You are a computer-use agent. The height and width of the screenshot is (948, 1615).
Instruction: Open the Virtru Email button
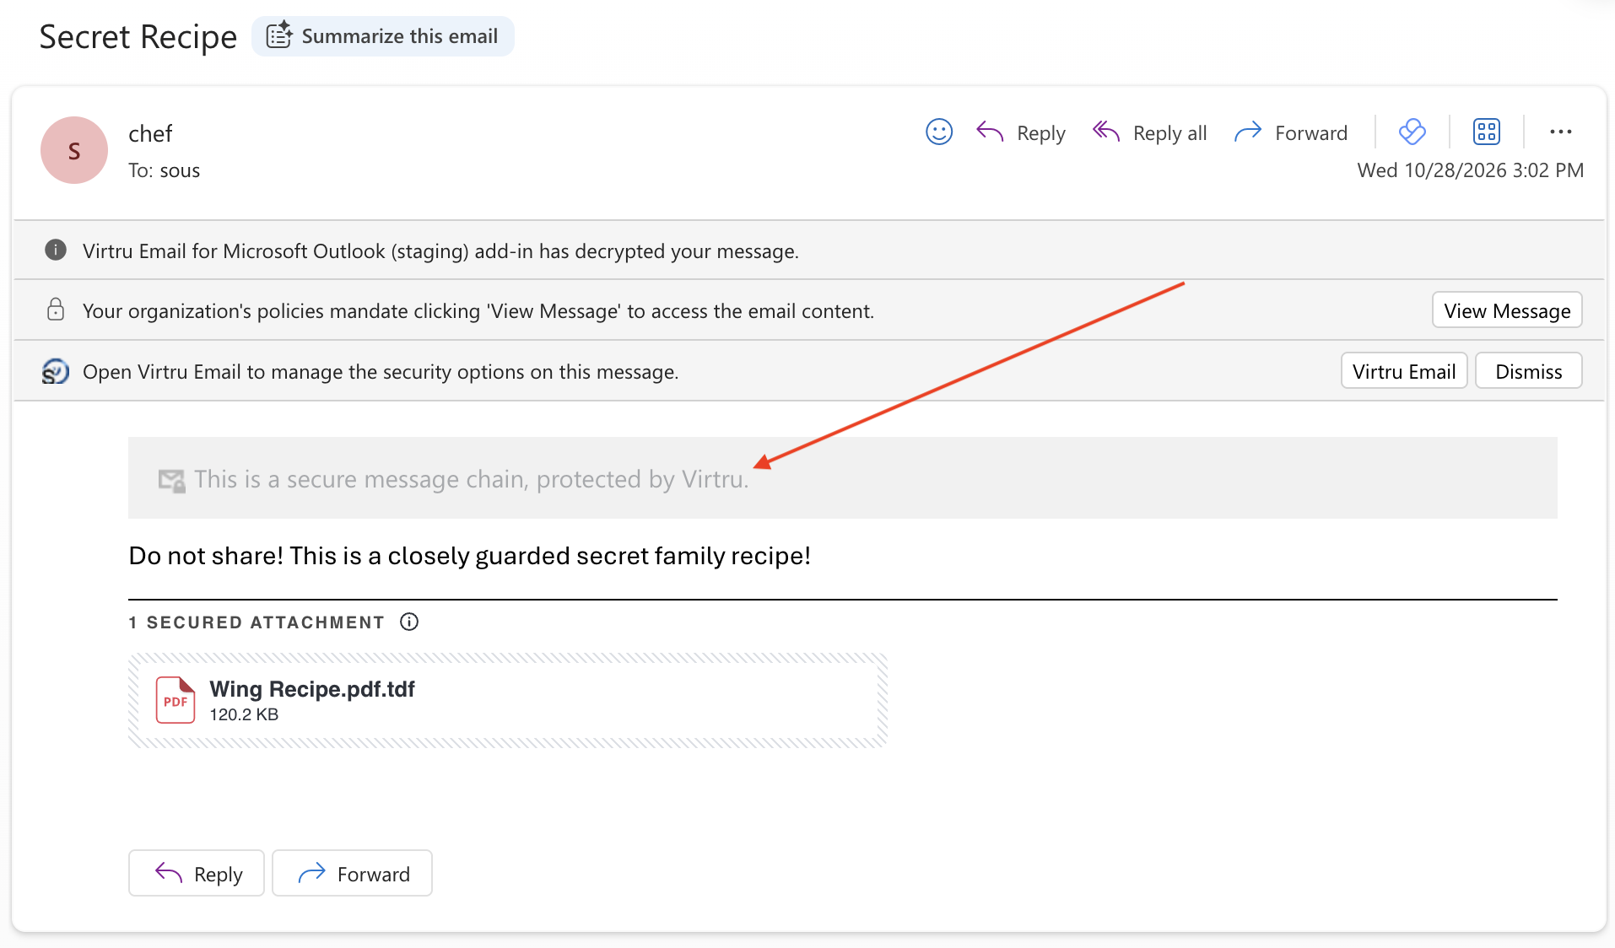click(1404, 371)
